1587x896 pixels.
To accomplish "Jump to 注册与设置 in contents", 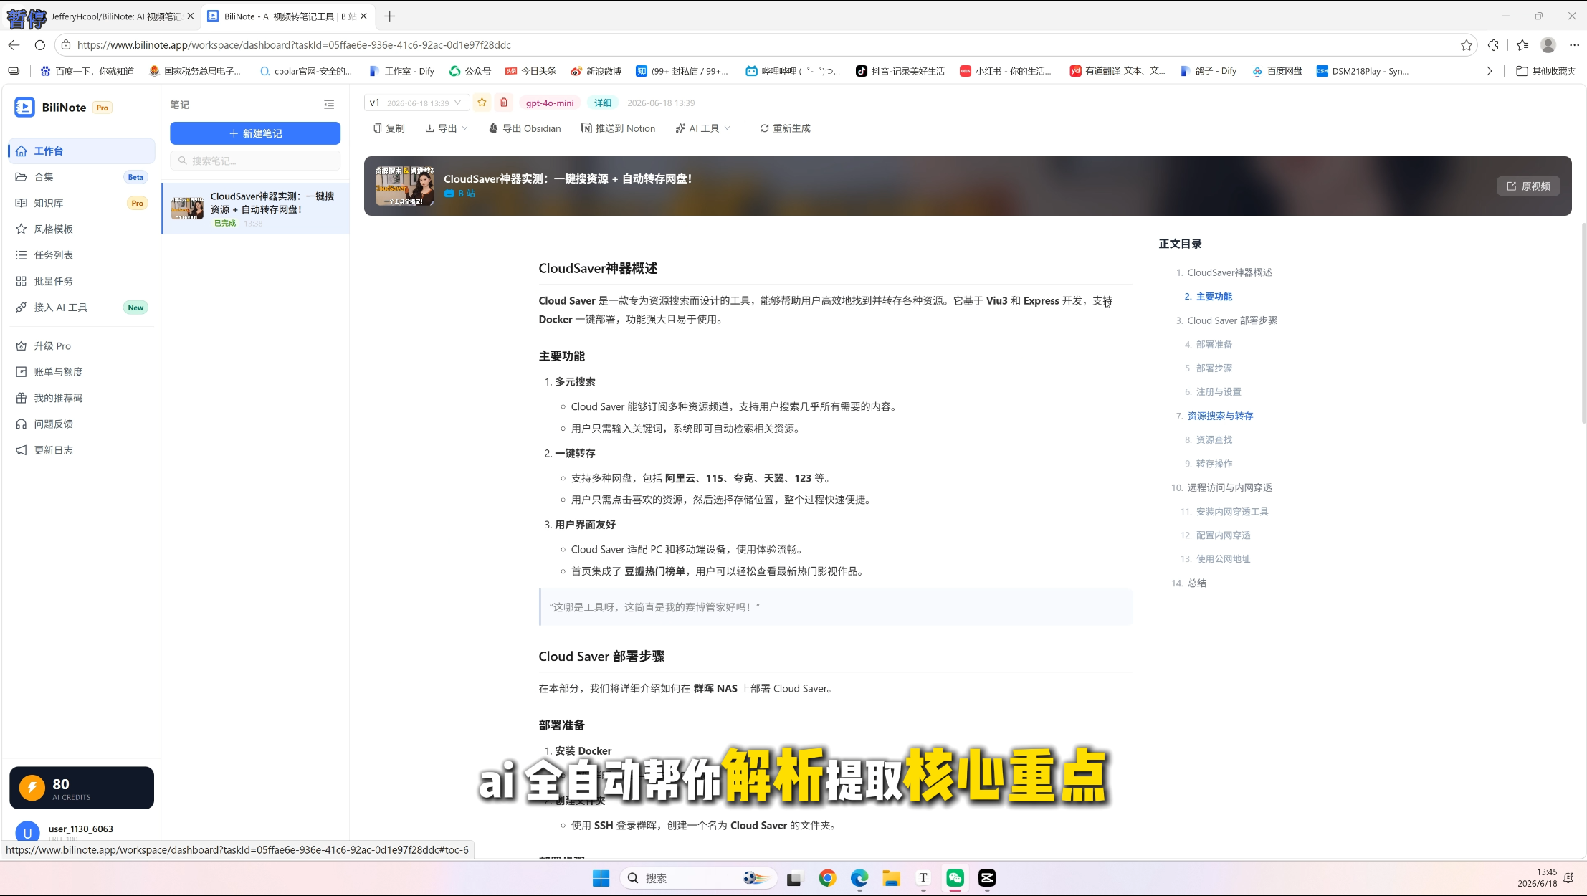I will (1219, 392).
